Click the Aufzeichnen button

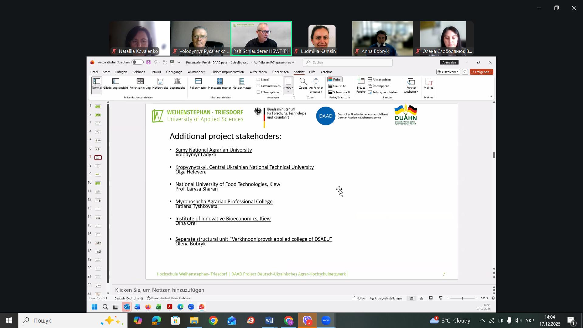[x=448, y=72]
